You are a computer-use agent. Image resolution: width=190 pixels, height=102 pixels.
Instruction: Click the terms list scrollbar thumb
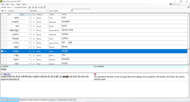(x=188, y=49)
